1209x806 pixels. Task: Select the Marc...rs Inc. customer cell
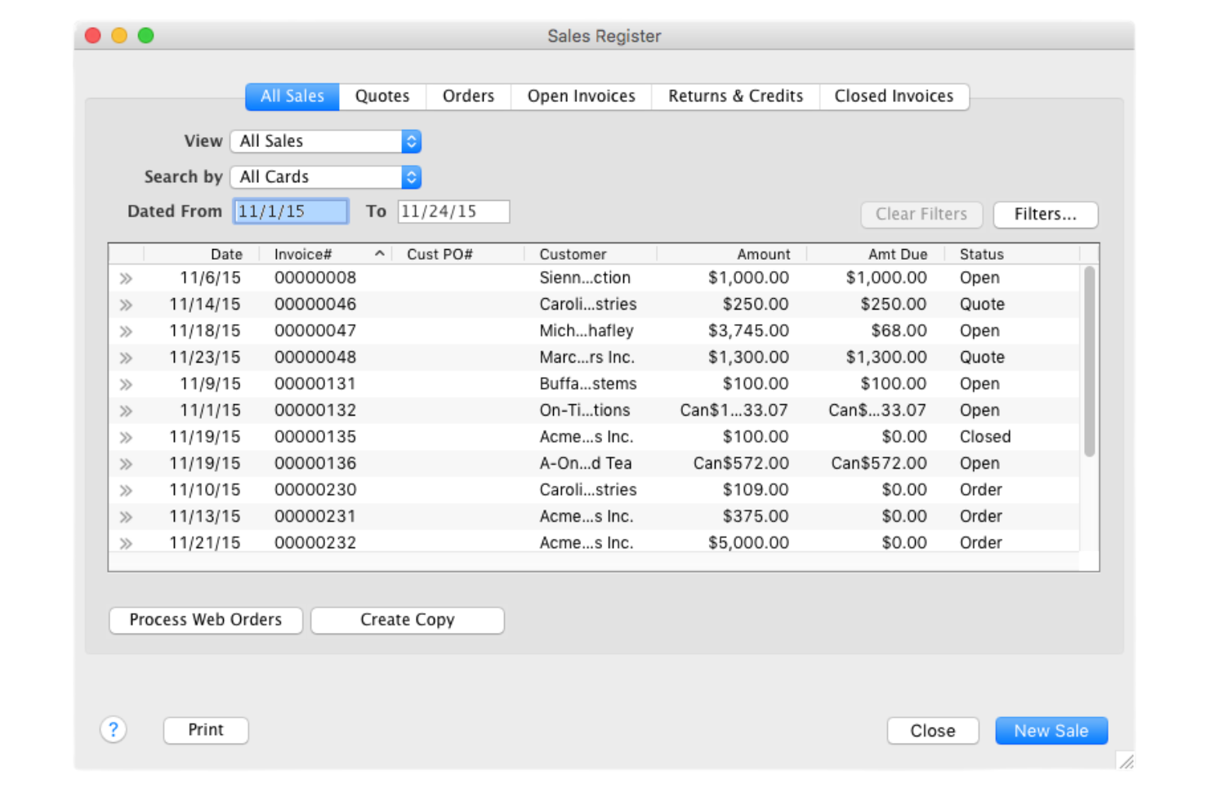pyautogui.click(x=587, y=357)
